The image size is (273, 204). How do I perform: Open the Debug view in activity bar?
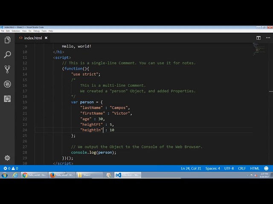point(7,84)
